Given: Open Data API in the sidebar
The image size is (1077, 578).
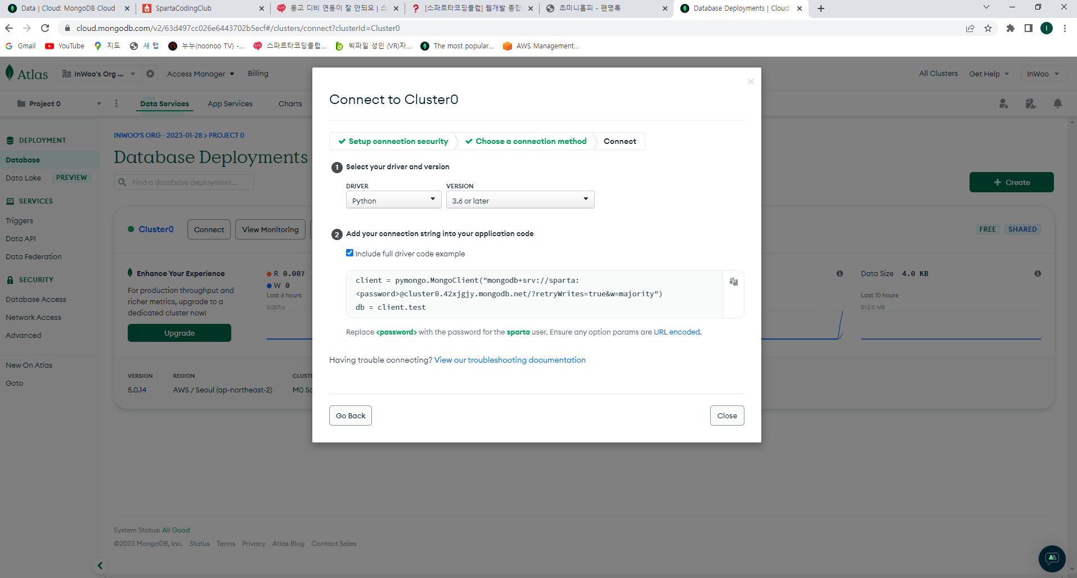Looking at the screenshot, I should (21, 238).
